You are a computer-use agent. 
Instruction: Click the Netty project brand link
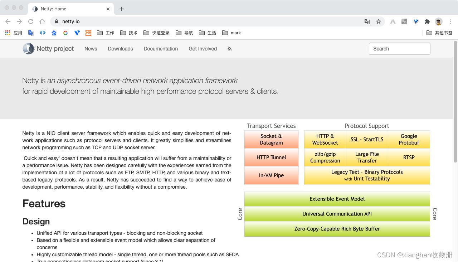pyautogui.click(x=55, y=49)
